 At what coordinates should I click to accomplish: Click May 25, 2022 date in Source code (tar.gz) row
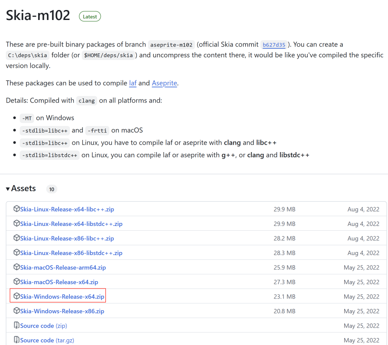[362, 340]
